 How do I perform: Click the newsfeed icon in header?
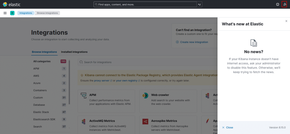pyautogui.click(x=285, y=5)
